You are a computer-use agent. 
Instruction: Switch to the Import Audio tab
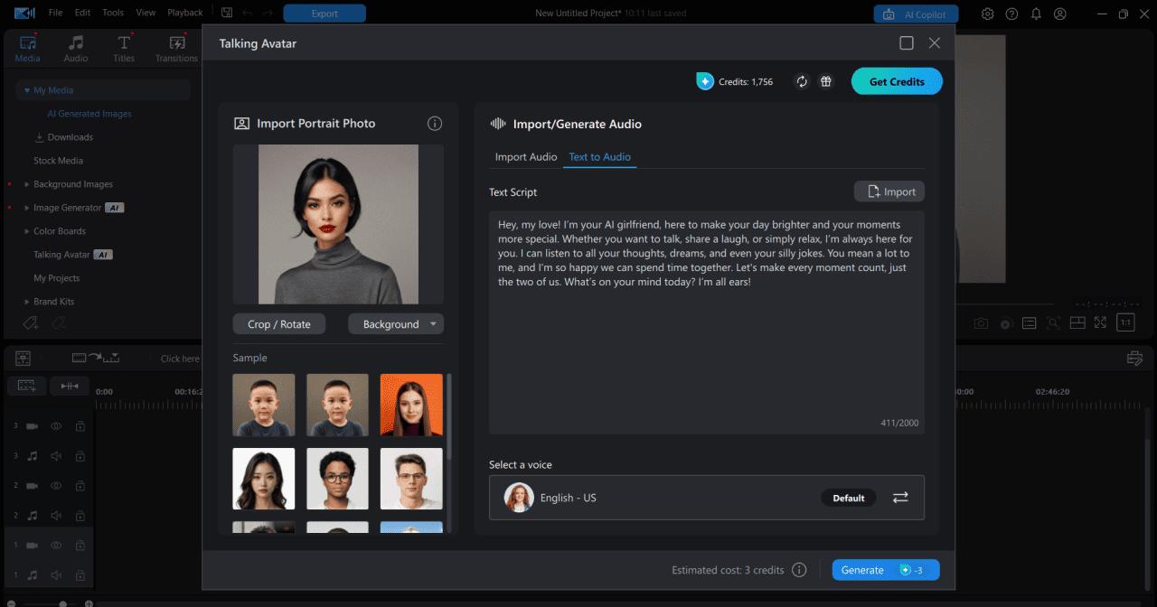(525, 156)
